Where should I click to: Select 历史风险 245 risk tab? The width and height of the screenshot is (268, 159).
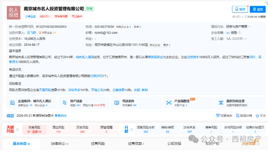click(82, 130)
